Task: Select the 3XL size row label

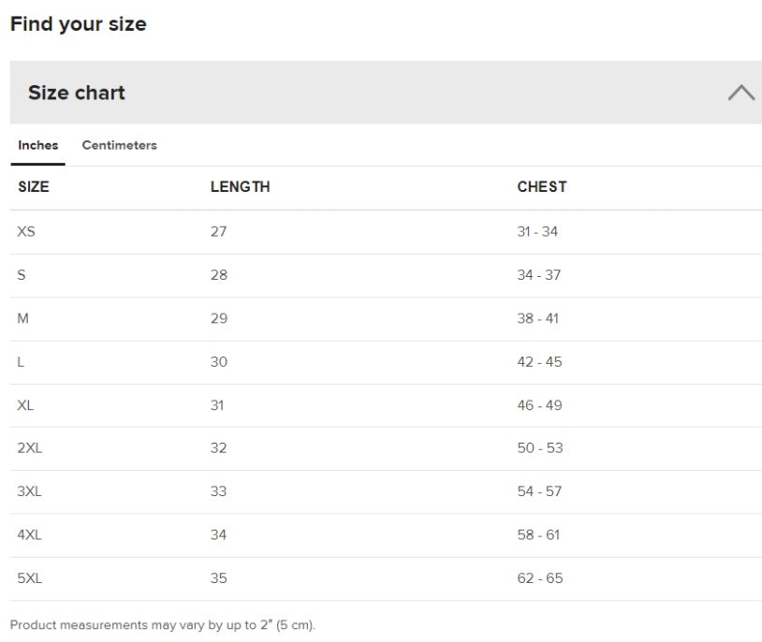Action: (30, 491)
